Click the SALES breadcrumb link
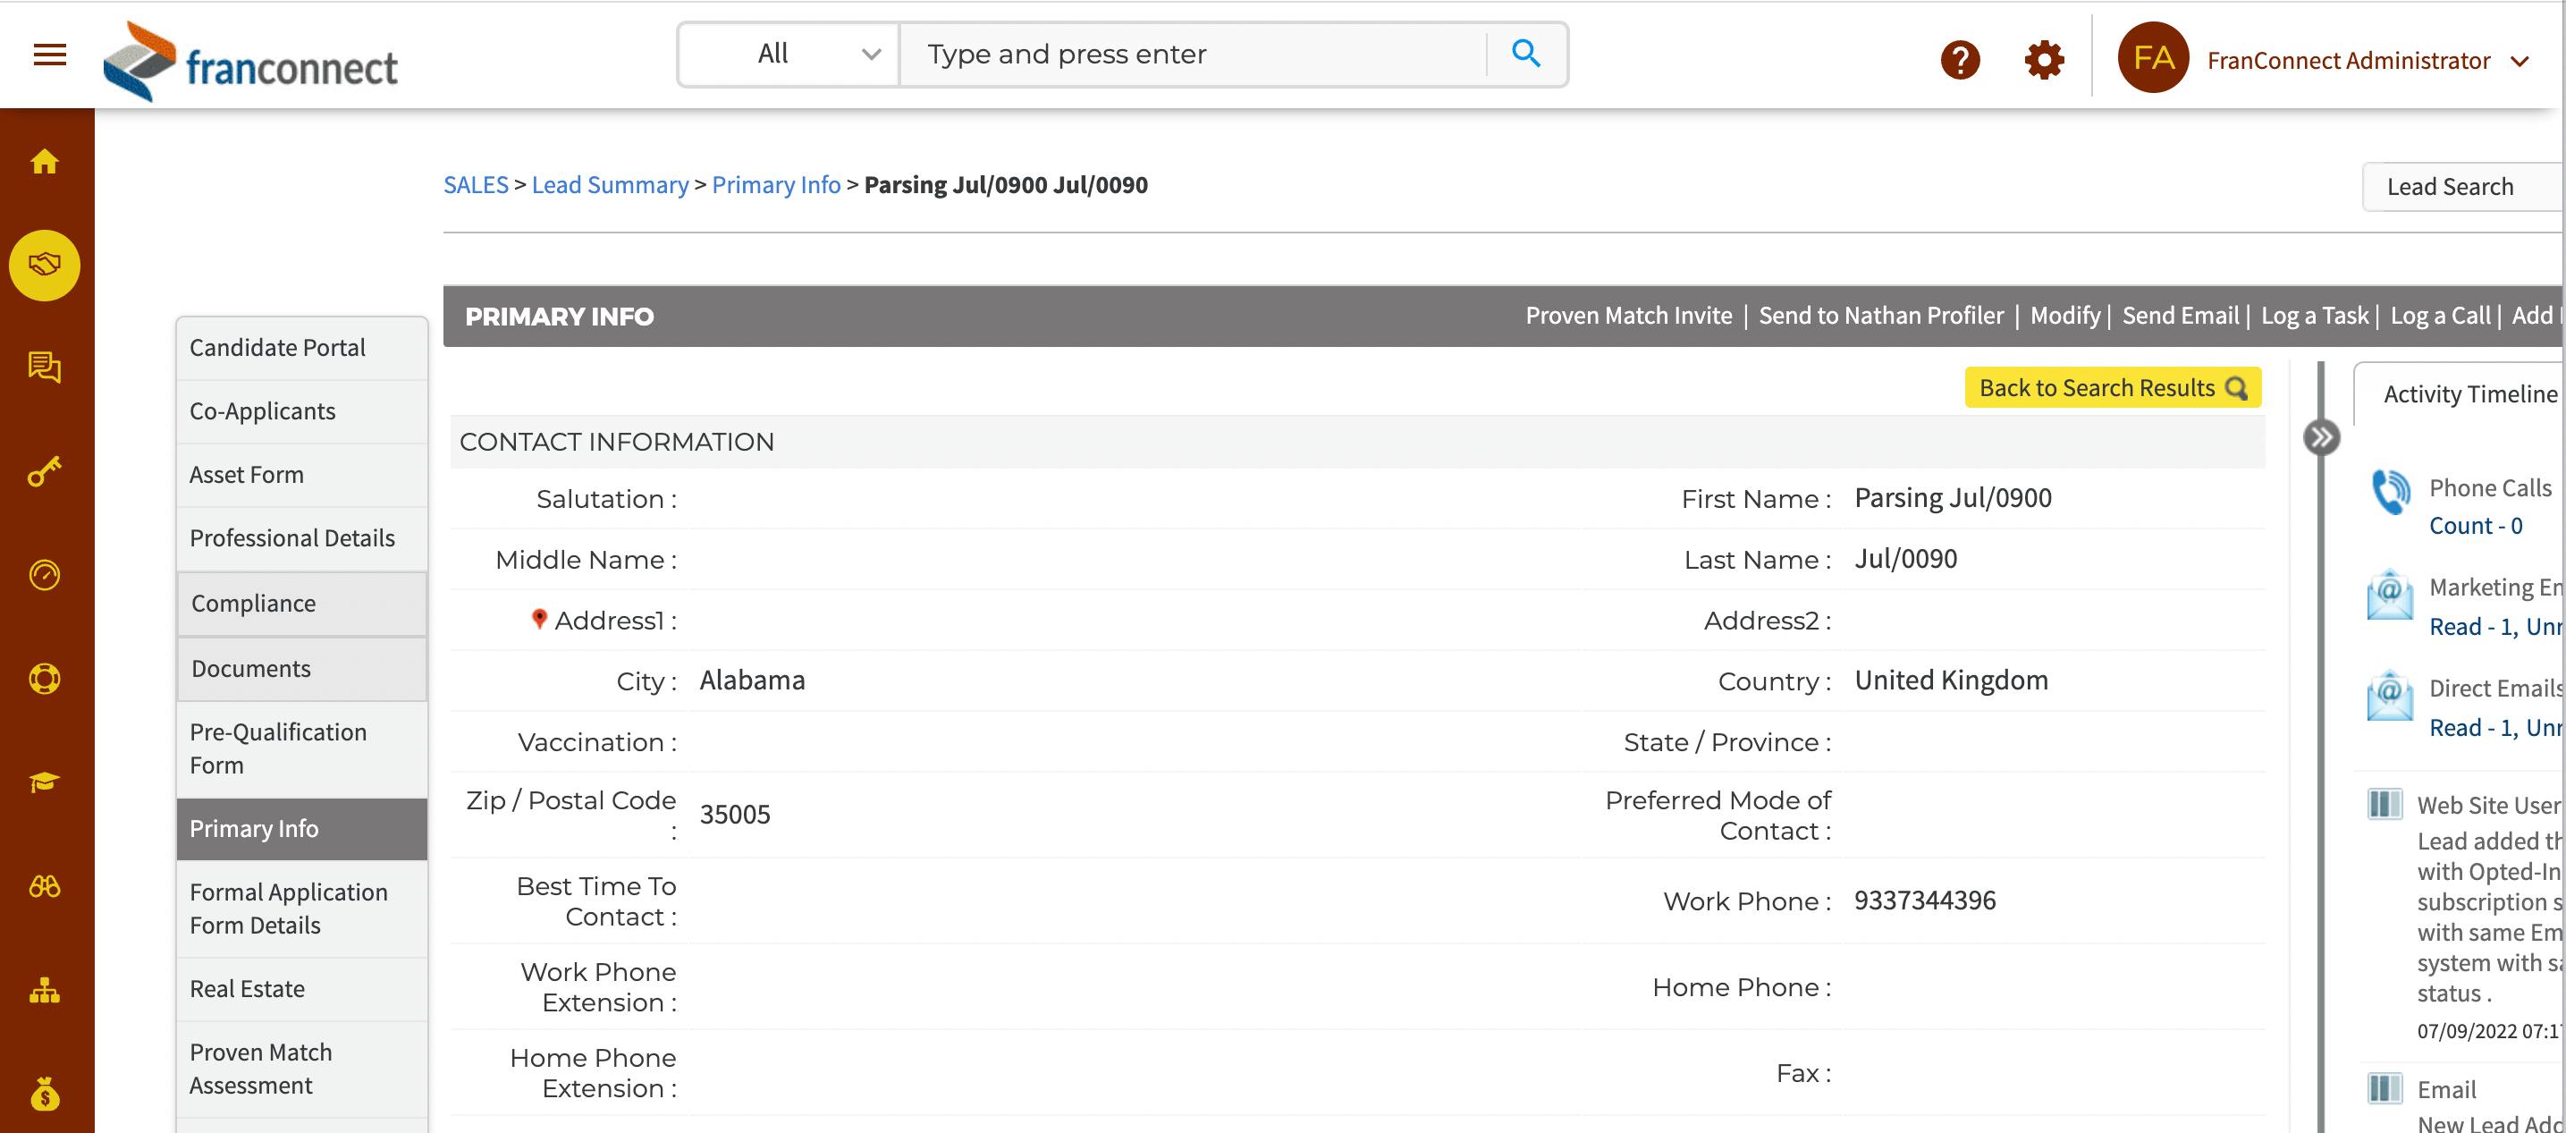This screenshot has width=2566, height=1133. (475, 185)
